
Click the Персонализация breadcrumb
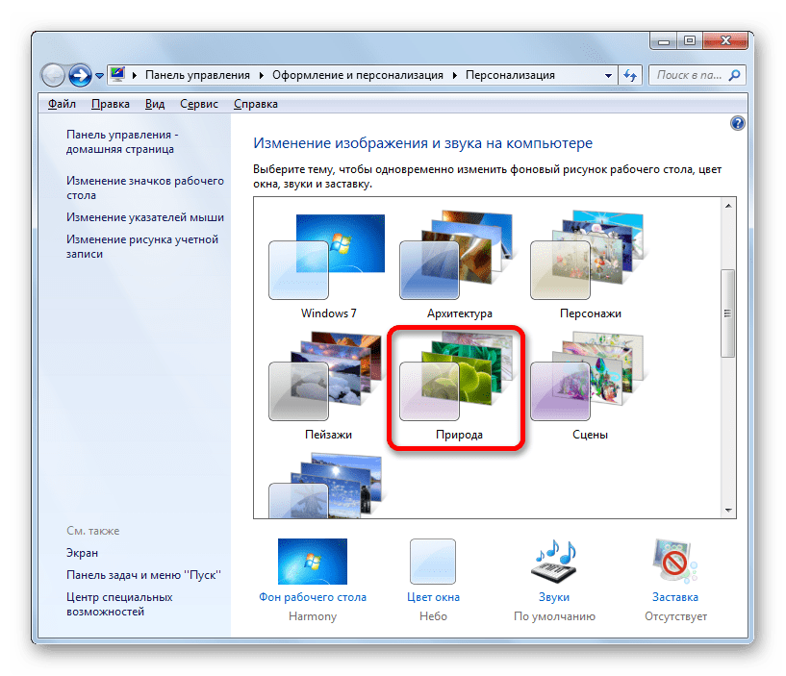pyautogui.click(x=510, y=75)
